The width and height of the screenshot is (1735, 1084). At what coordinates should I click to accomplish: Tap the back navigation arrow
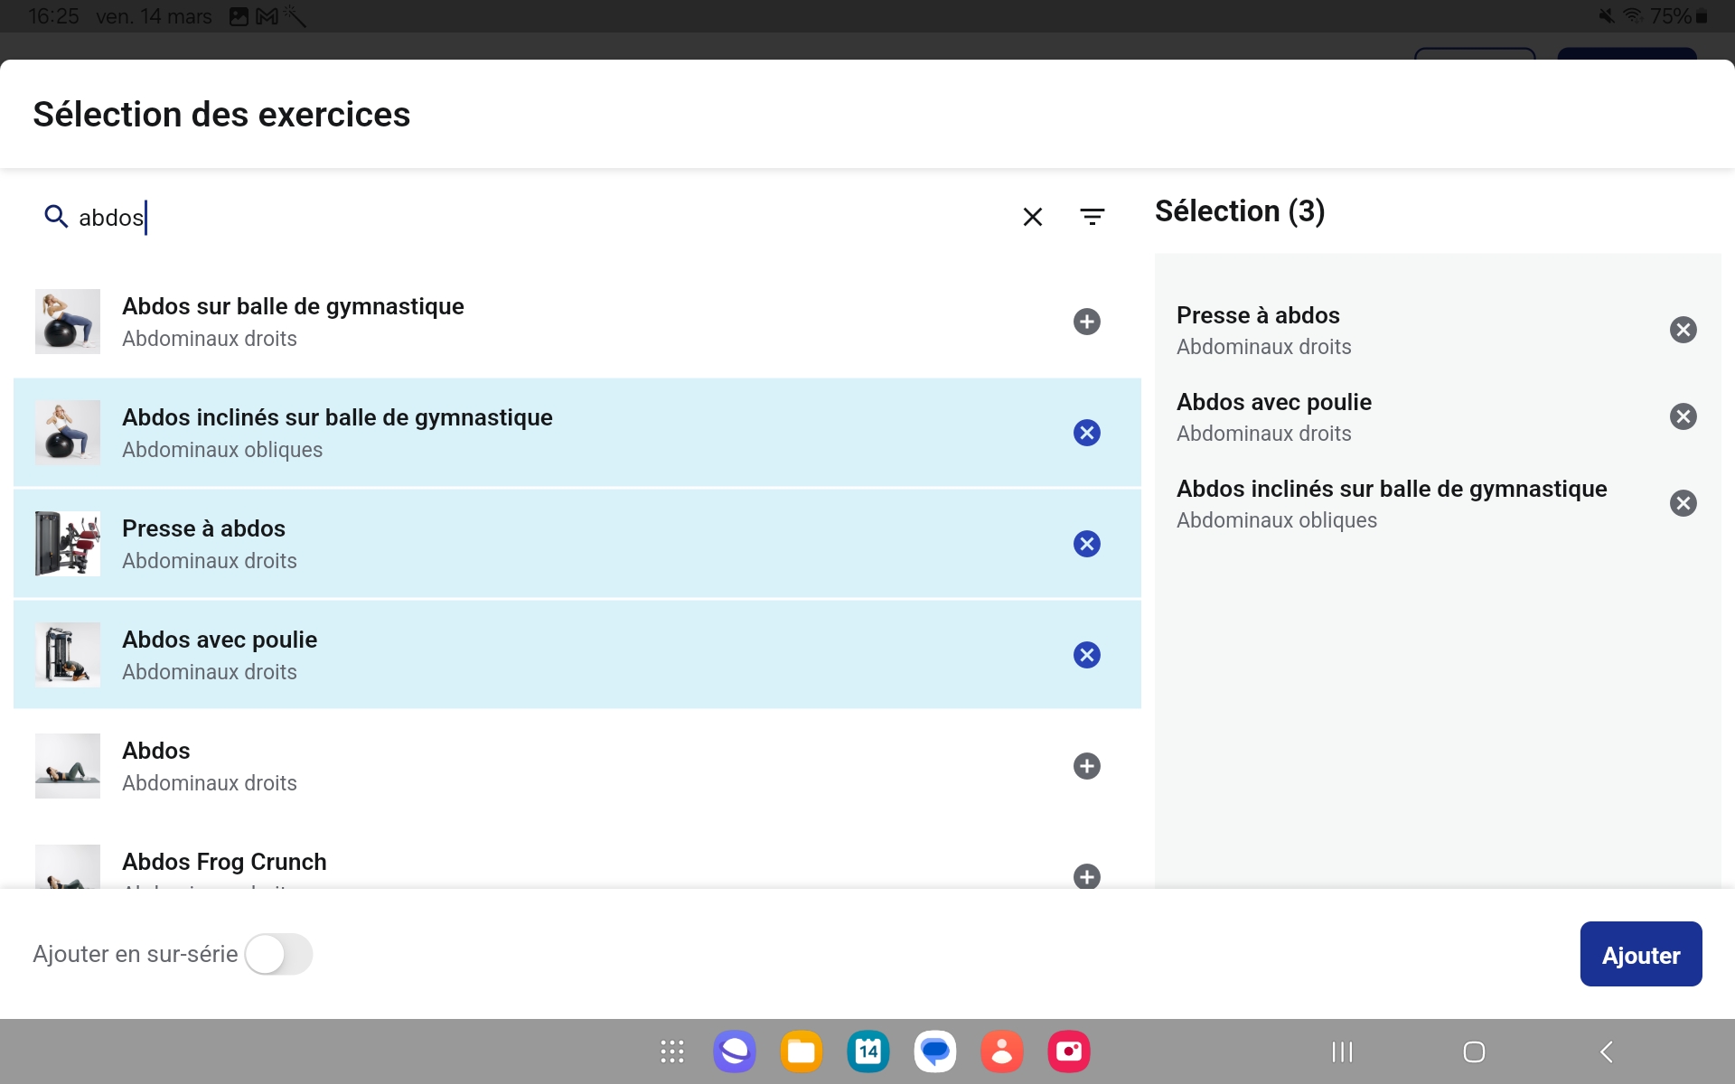tap(1607, 1051)
